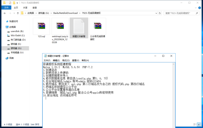Switch to large icons view in Explorer
203x128 pixels.
199,124
